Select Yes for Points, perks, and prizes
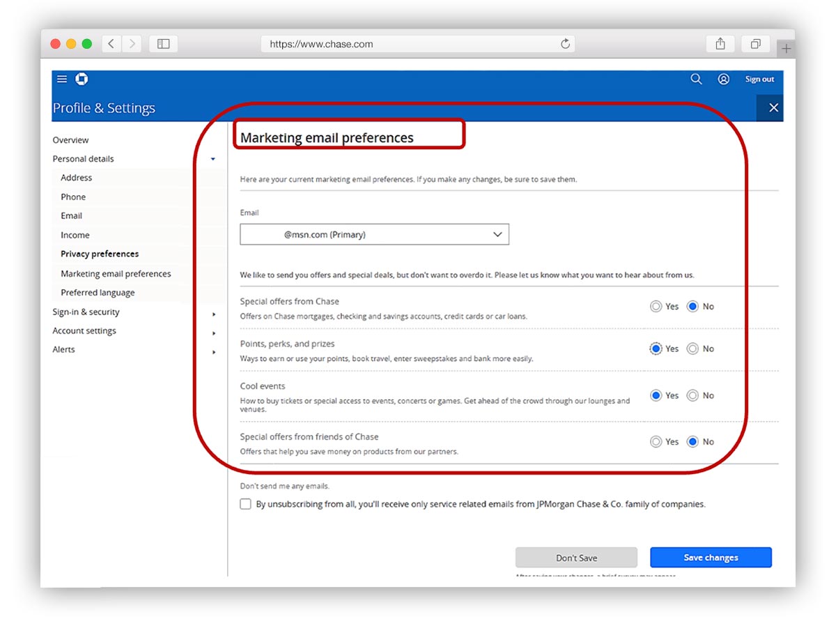 [656, 349]
